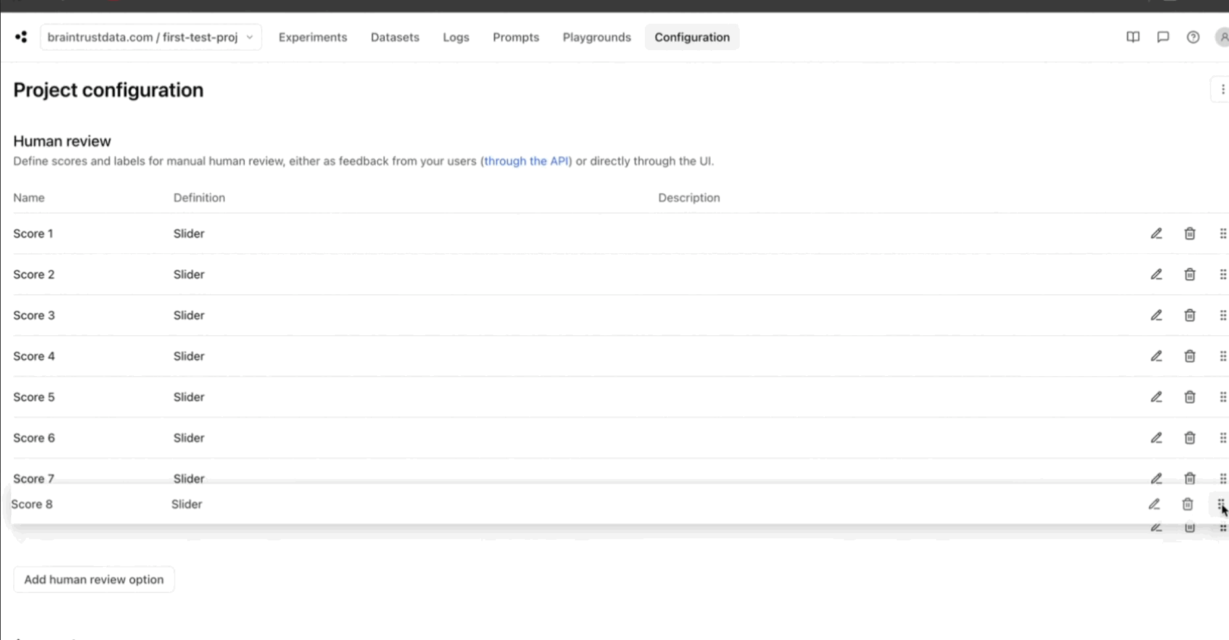Open the Datasets tab
Image resolution: width=1229 pixels, height=640 pixels.
(394, 37)
